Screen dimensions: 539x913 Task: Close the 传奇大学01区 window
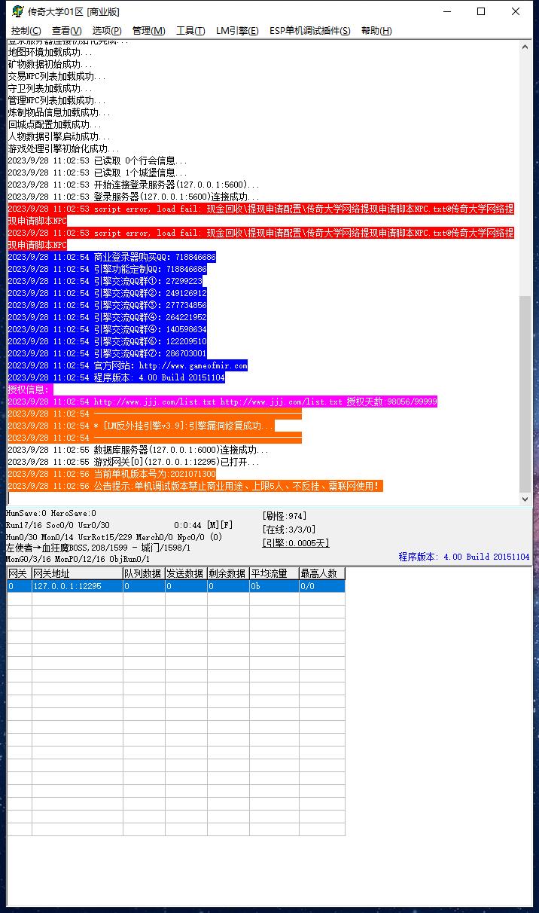coord(516,11)
